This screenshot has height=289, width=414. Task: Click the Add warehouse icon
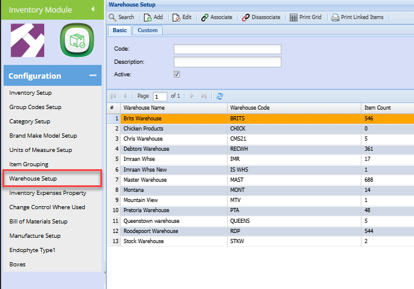tap(148, 17)
